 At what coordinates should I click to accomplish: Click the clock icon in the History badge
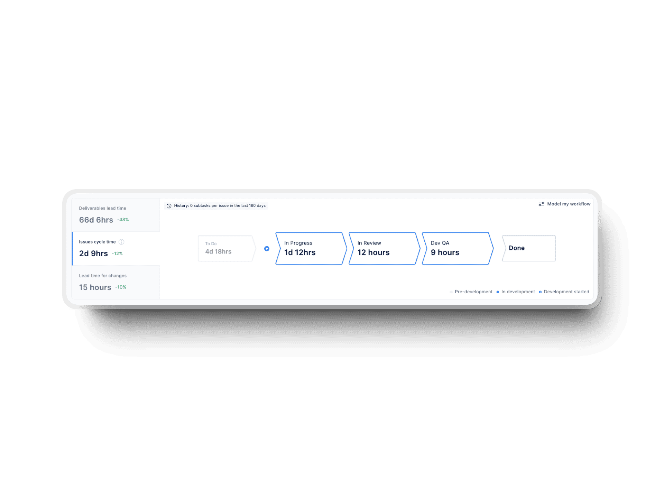169,205
